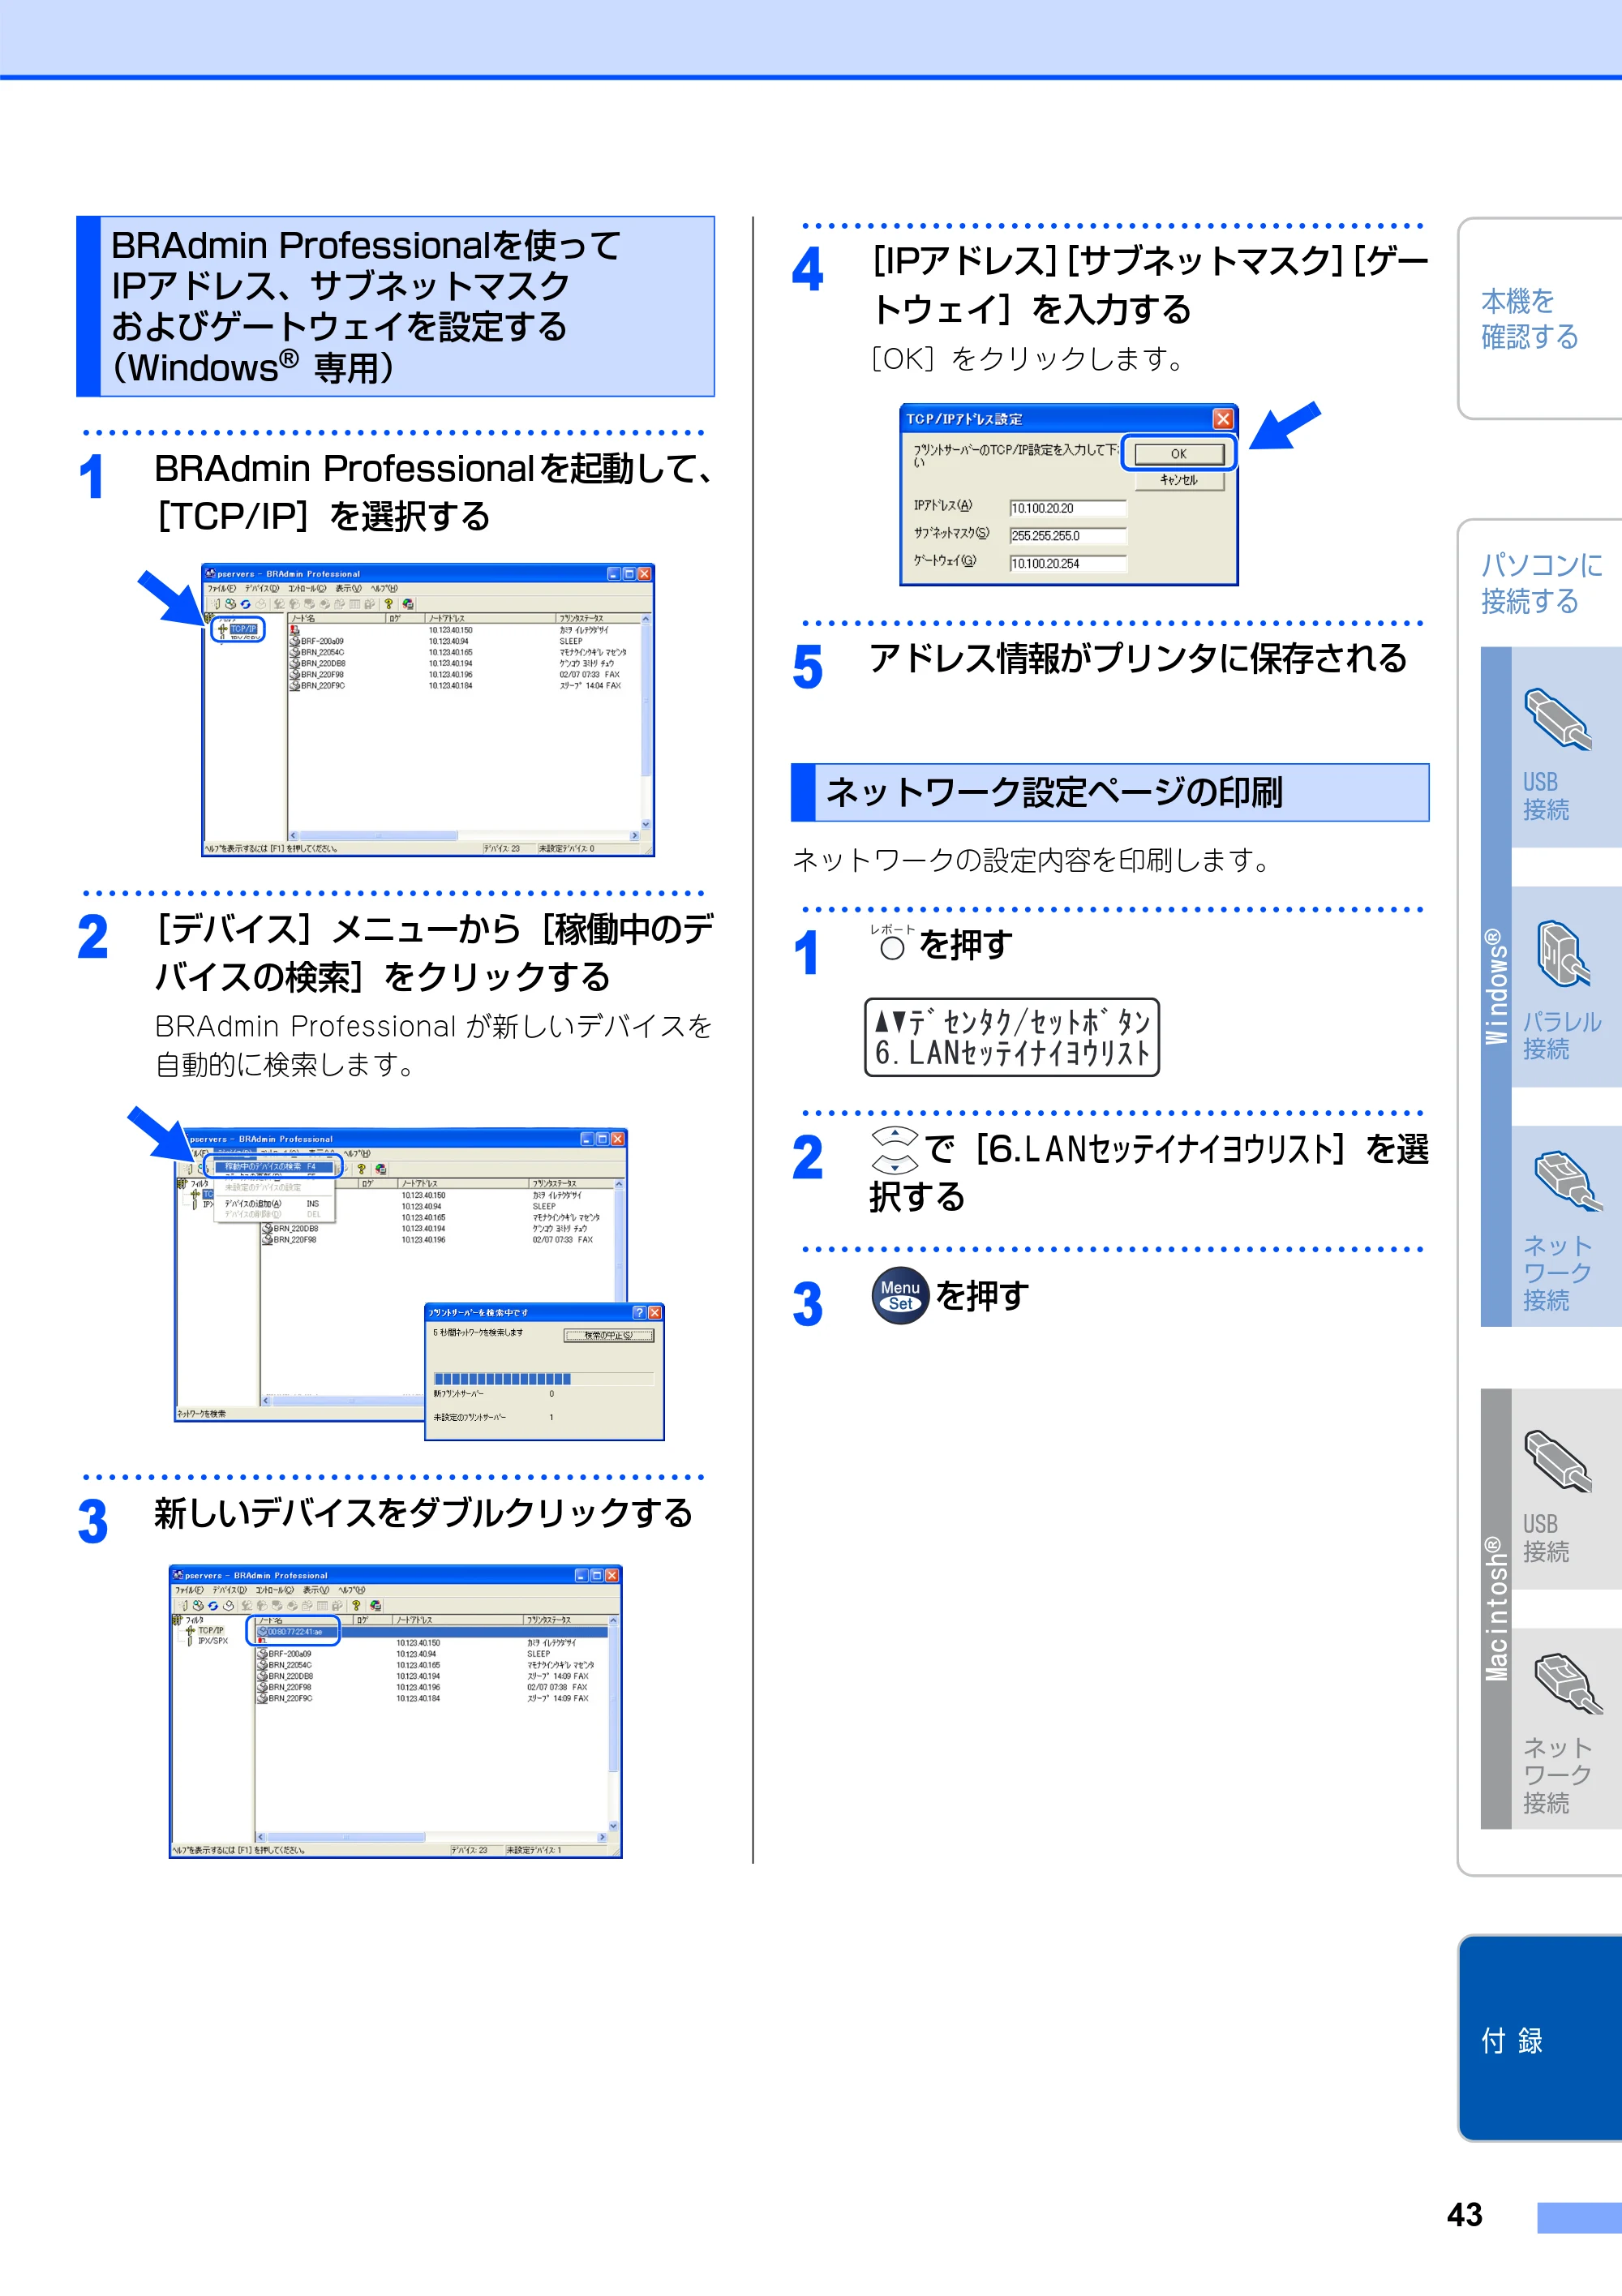This screenshot has width=1622, height=2296.
Task: Click the ? help button in search dialog title
Action: click(639, 1312)
